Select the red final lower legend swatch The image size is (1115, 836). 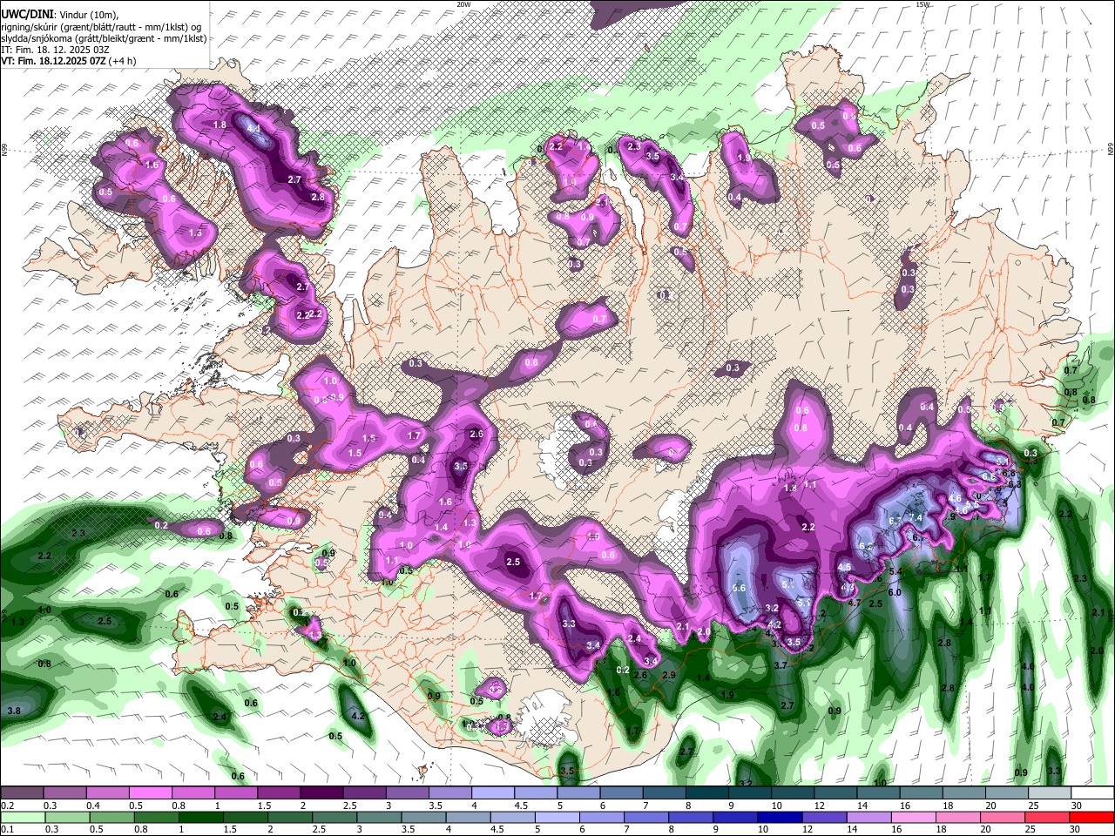point(1092,817)
